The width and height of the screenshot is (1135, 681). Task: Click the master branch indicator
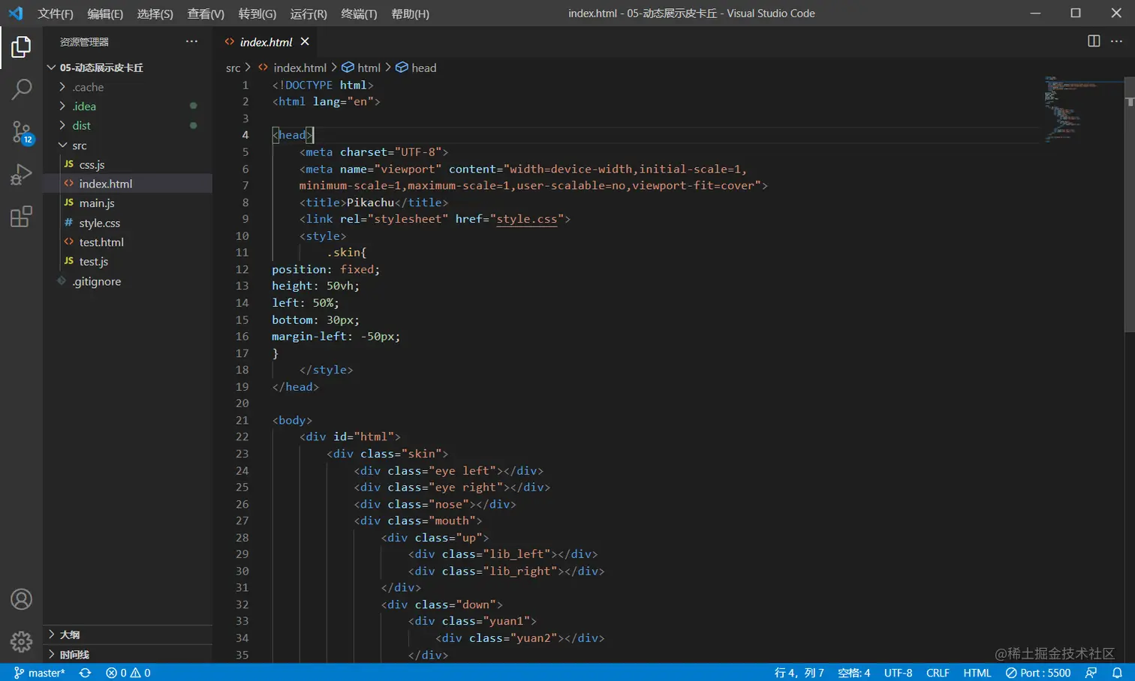40,673
